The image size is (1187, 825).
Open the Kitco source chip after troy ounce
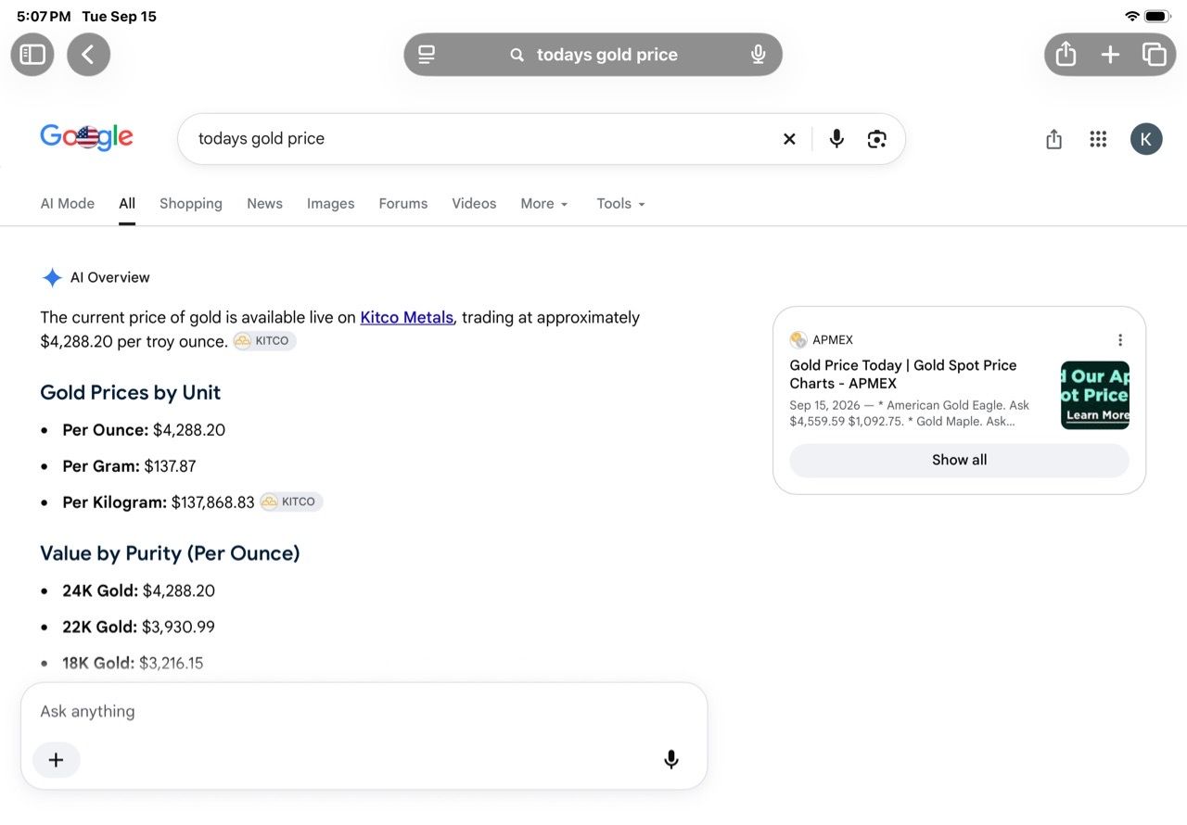tap(265, 341)
